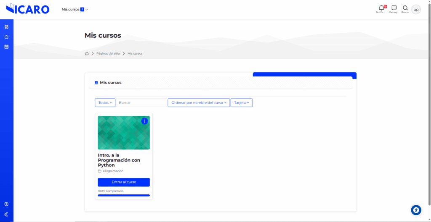
Task: Open the messages icon
Action: pyautogui.click(x=394, y=8)
